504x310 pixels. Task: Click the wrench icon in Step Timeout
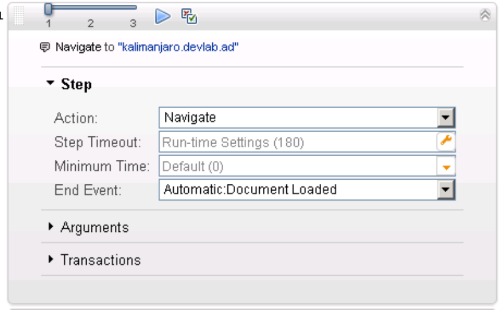coord(446,141)
